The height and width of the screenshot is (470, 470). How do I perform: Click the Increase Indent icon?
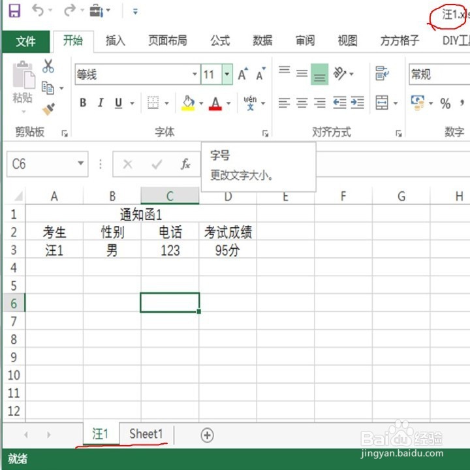(358, 103)
